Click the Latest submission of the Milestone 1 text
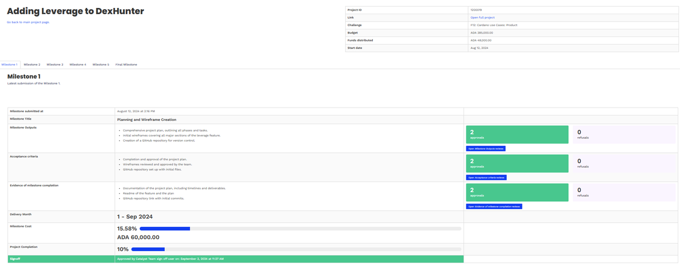Image resolution: width=680 pixels, height=267 pixels. (33, 83)
